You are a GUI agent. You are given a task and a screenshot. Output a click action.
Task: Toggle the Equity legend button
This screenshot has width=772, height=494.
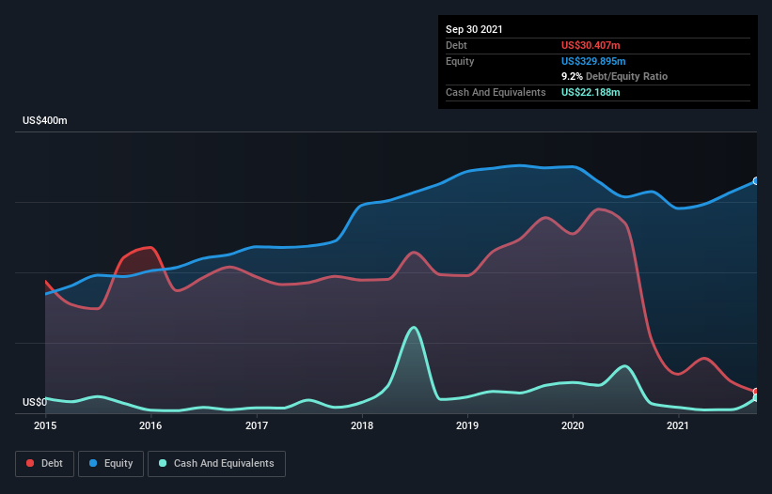point(111,463)
